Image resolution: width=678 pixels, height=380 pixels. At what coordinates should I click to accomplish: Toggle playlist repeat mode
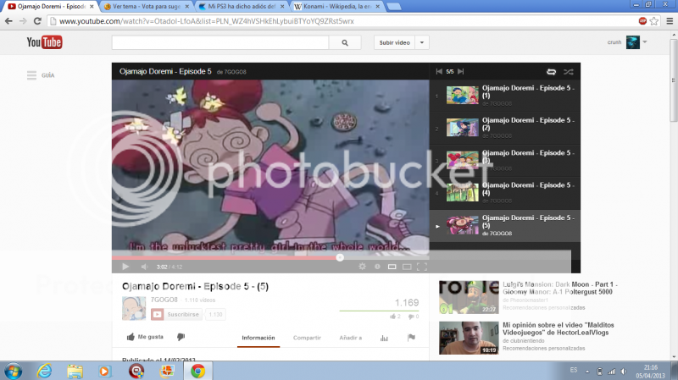click(x=552, y=72)
